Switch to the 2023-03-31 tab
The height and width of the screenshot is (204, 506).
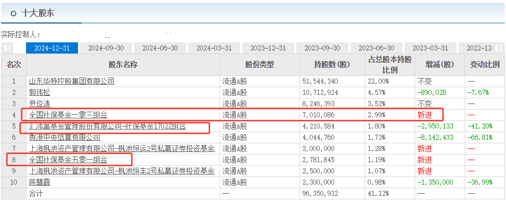pos(431,48)
